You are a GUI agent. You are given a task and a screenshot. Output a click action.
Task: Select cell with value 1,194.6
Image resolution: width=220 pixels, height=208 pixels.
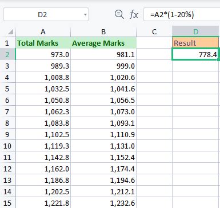pos(103,180)
